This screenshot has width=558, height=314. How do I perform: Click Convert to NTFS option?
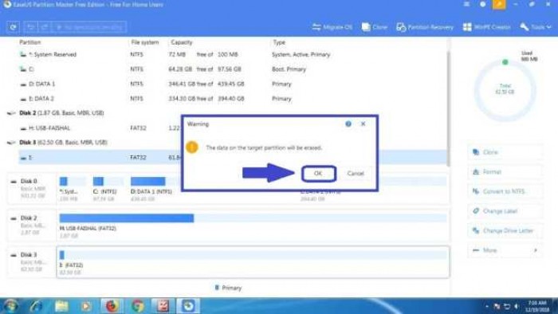(505, 191)
